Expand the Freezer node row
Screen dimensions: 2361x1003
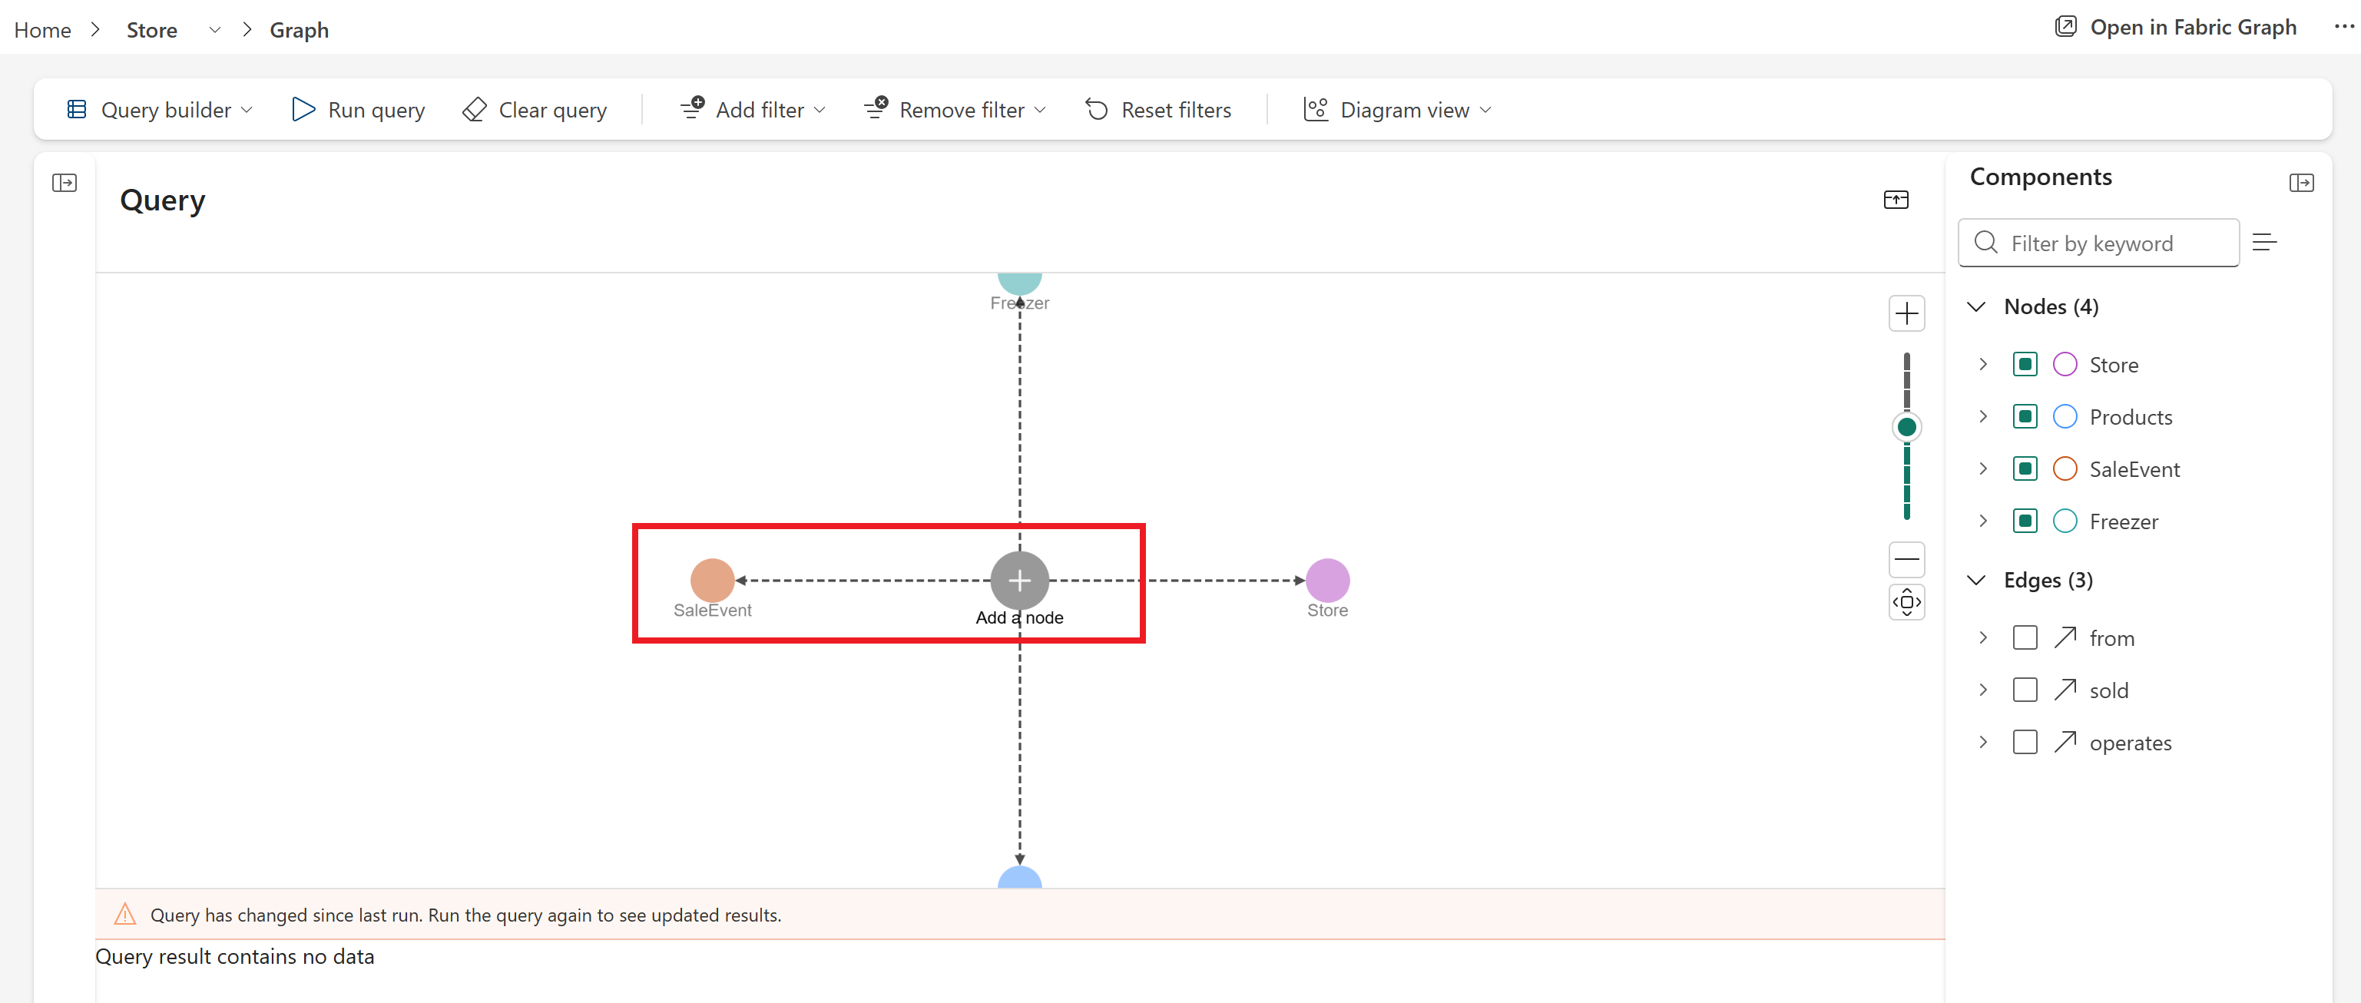coord(1982,521)
